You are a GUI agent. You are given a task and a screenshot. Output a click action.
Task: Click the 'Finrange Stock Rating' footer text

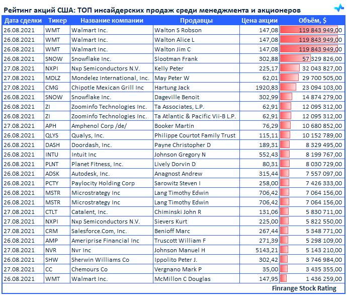coord(304,288)
